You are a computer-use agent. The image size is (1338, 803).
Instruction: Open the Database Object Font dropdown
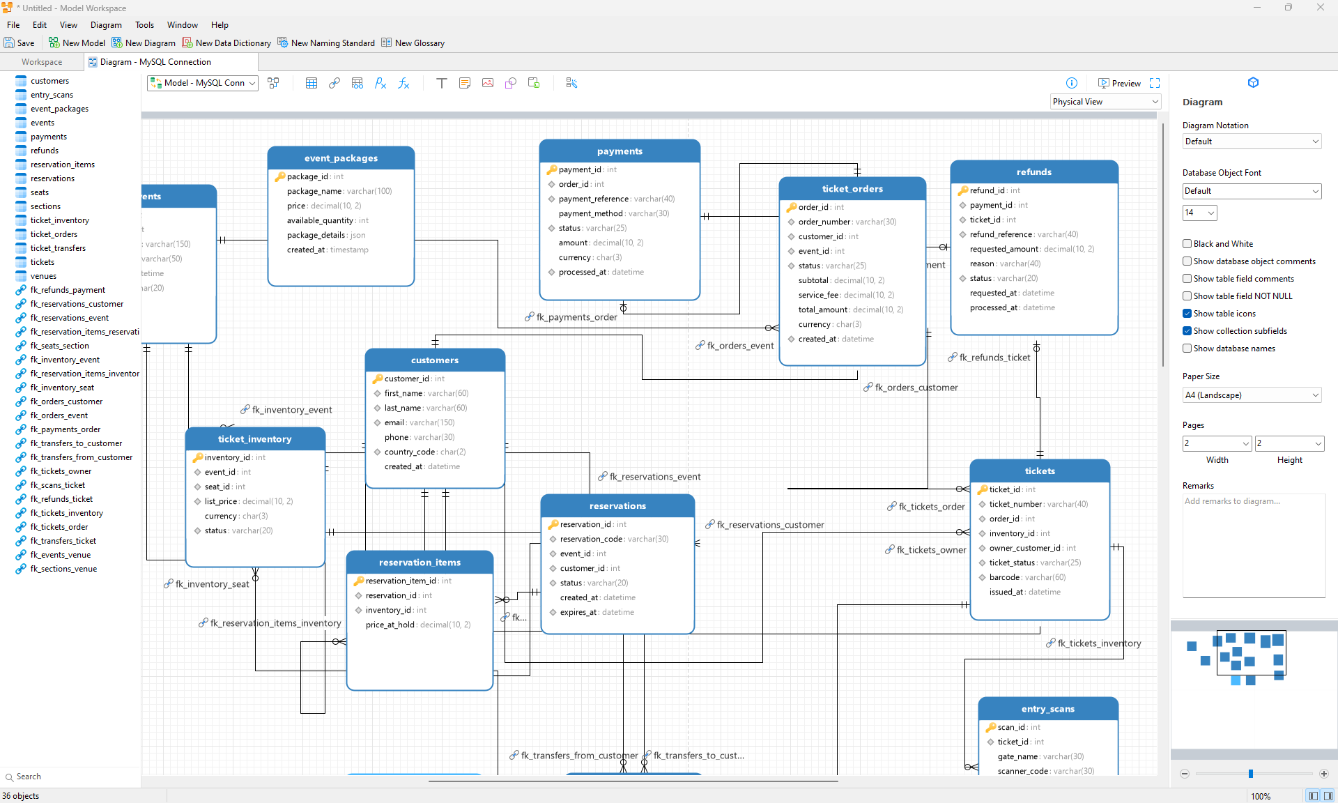1252,191
